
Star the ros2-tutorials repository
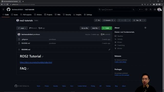coord(137,20)
